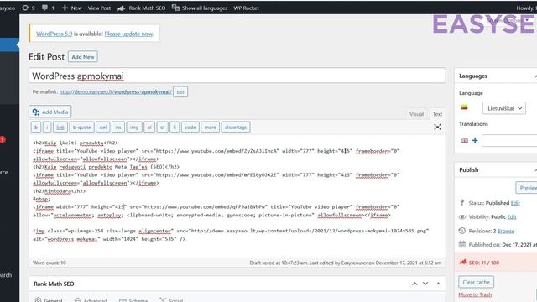Click the bold b quicktag button
This screenshot has height=302, width=537.
(36, 127)
